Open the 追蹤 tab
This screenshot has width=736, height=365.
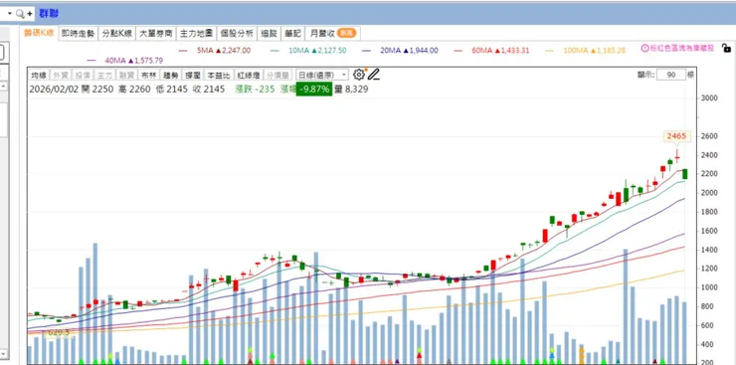tap(269, 33)
